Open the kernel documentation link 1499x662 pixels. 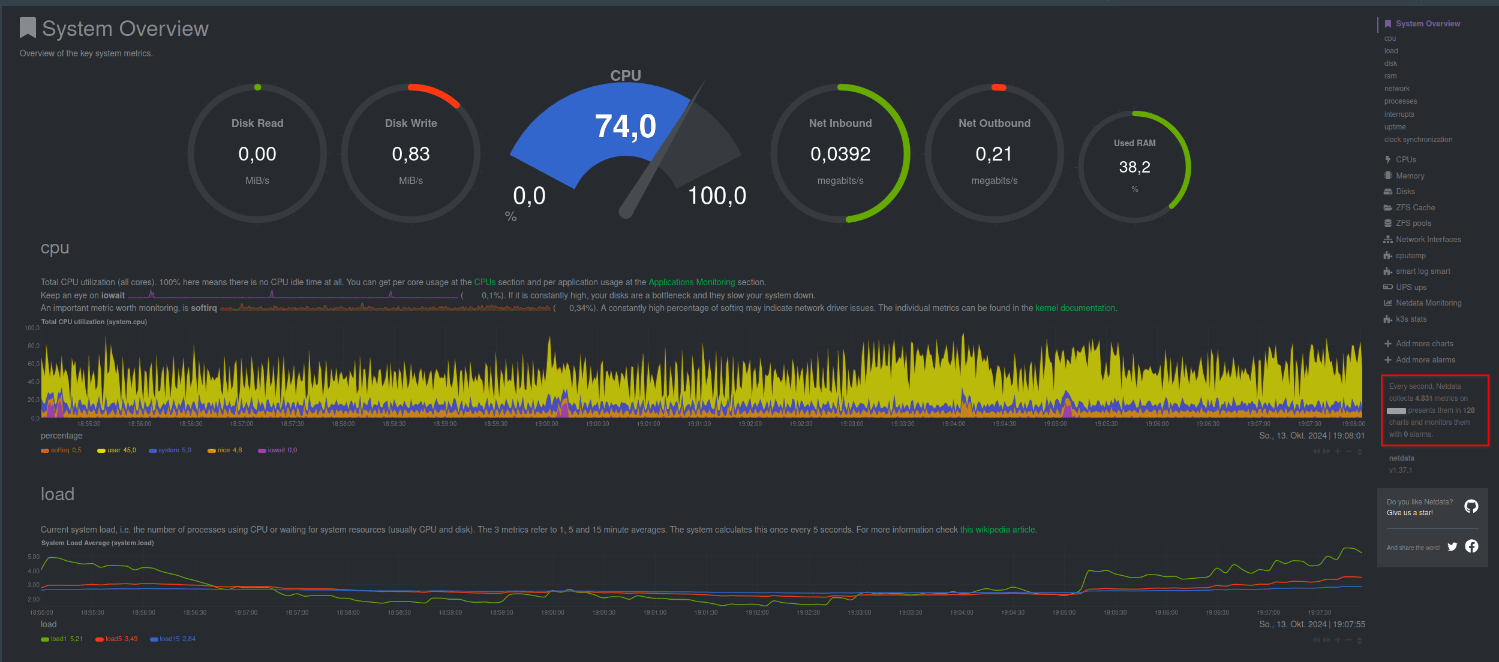[1075, 308]
